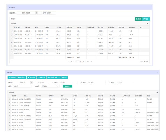
Task: Go to previous page in top grid pager
Action: tap(71, 61)
